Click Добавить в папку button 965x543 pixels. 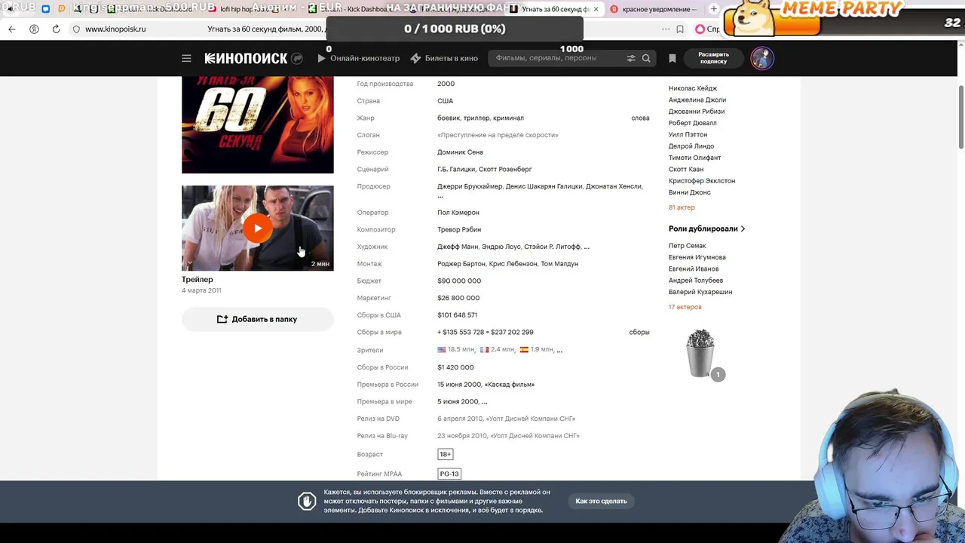coord(257,319)
